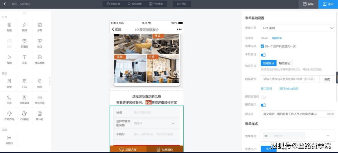The height and width of the screenshot is (153, 338).
Task: Click the 提示语 text input field
Action: click(298, 114)
